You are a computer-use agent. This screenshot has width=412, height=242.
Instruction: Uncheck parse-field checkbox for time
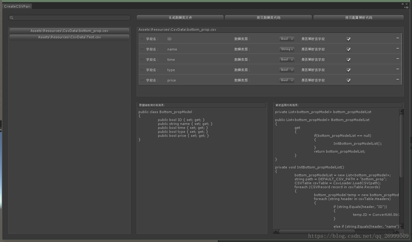coord(348,60)
